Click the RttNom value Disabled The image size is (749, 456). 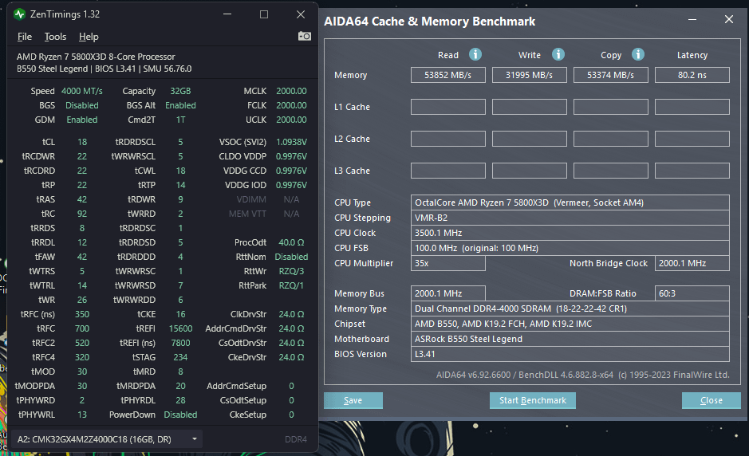[x=291, y=257]
